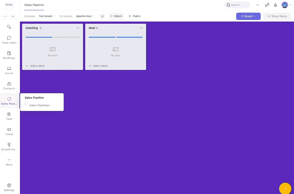Open Growth Hacking in the sidebar
This screenshot has height=194, width=294.
(x=9, y=146)
